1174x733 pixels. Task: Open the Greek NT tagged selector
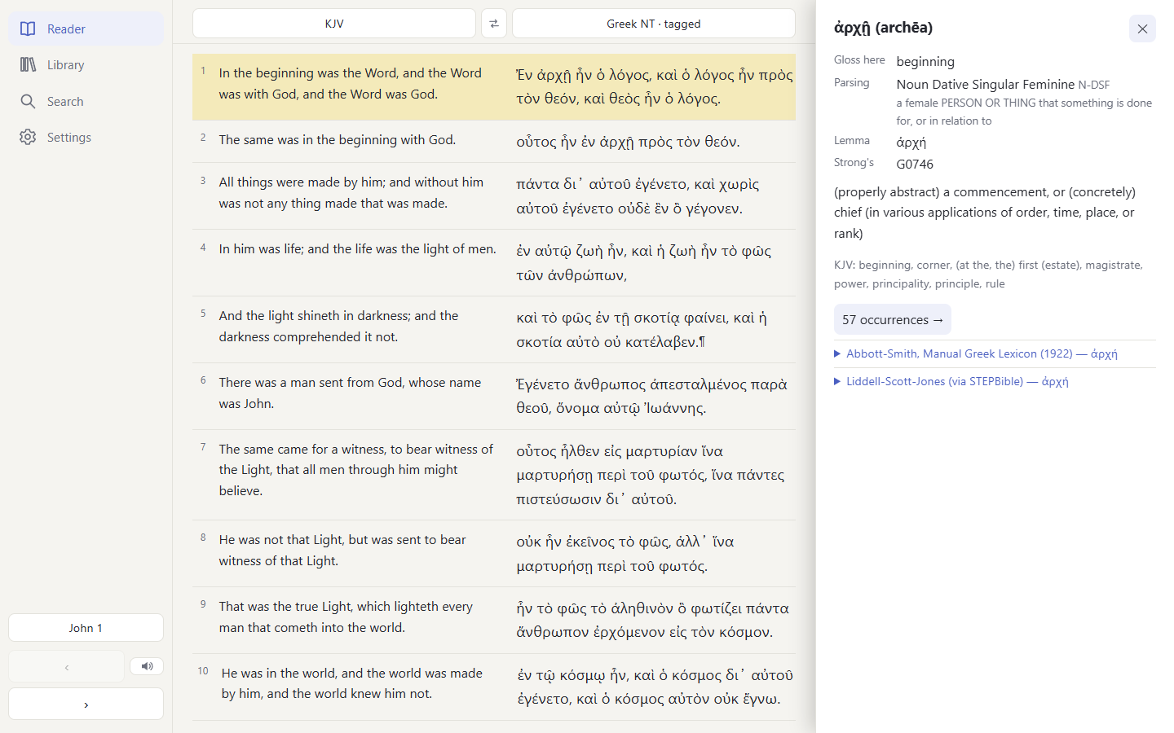click(654, 24)
